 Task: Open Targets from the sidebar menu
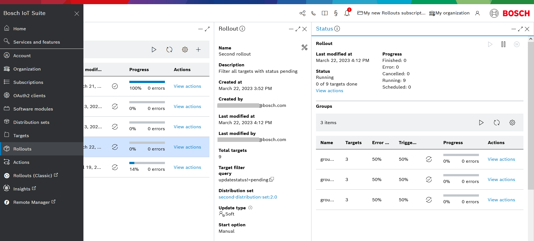[21, 135]
